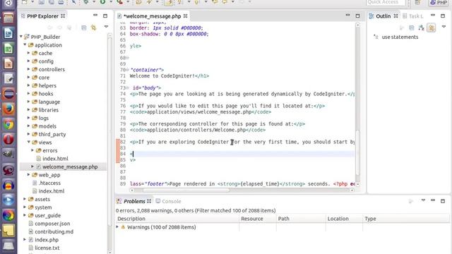Viewport: 452px width, 254px height.
Task: Select index.php in project root
Action: coord(47,240)
